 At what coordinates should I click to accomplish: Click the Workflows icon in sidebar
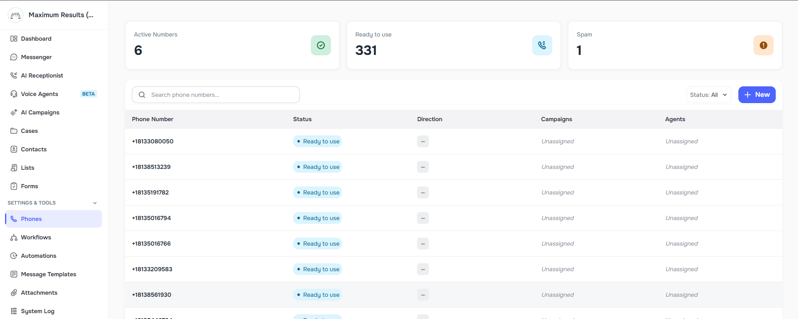click(14, 237)
